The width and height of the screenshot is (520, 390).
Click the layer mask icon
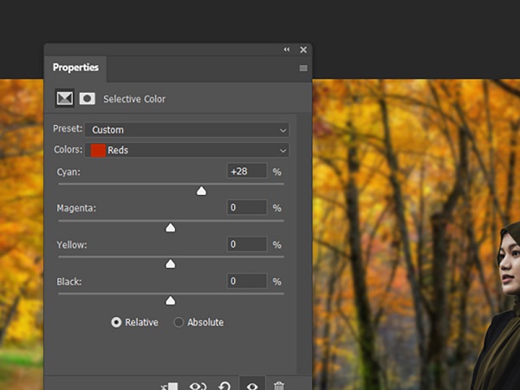[x=87, y=99]
